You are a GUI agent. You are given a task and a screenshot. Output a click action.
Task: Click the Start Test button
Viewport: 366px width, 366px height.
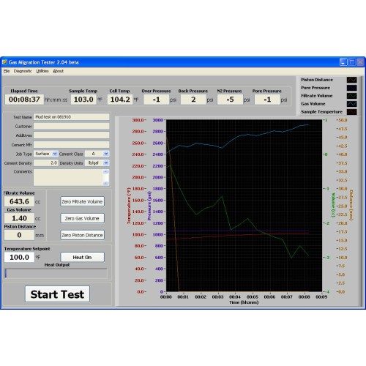coord(57,294)
